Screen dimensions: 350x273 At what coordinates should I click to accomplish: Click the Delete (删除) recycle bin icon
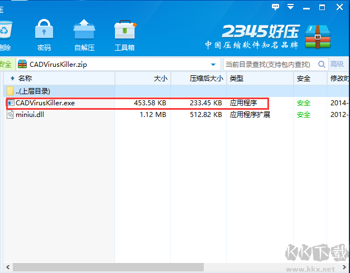6,30
